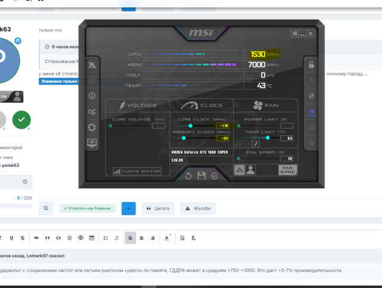Toggle the profile lock padlock

(x=310, y=64)
